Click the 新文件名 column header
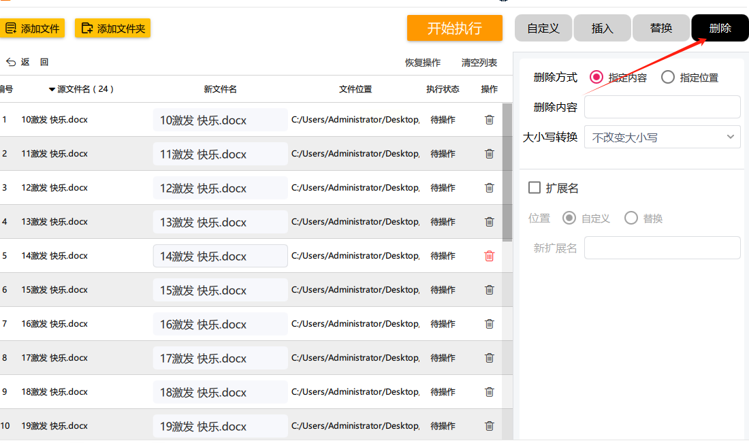Screen dimensions: 749x443 pos(220,89)
